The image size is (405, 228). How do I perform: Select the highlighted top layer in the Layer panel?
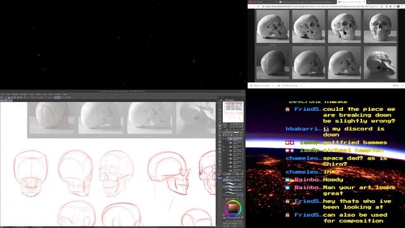(235, 139)
